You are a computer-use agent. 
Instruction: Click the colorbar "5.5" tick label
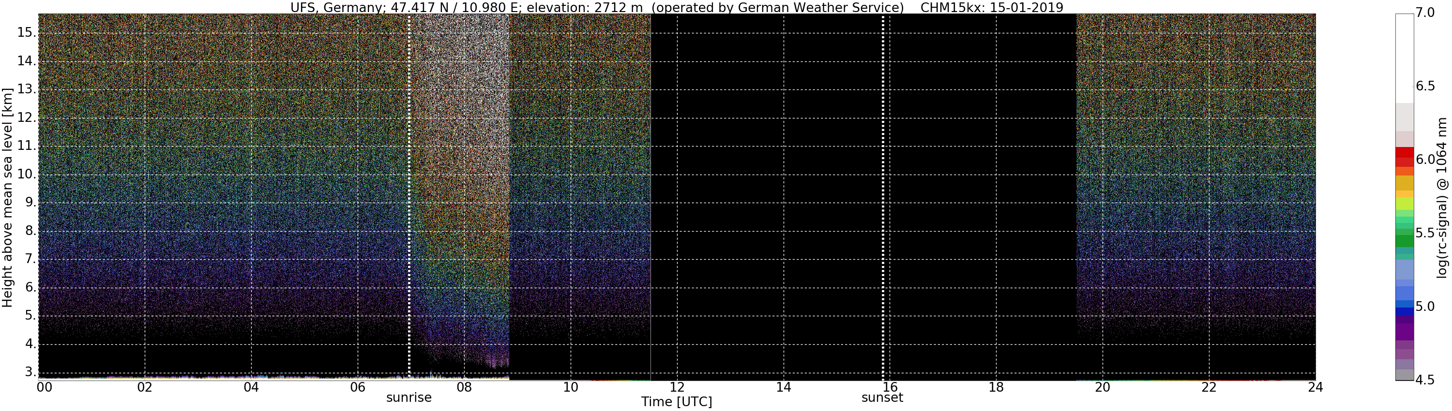tap(1425, 233)
